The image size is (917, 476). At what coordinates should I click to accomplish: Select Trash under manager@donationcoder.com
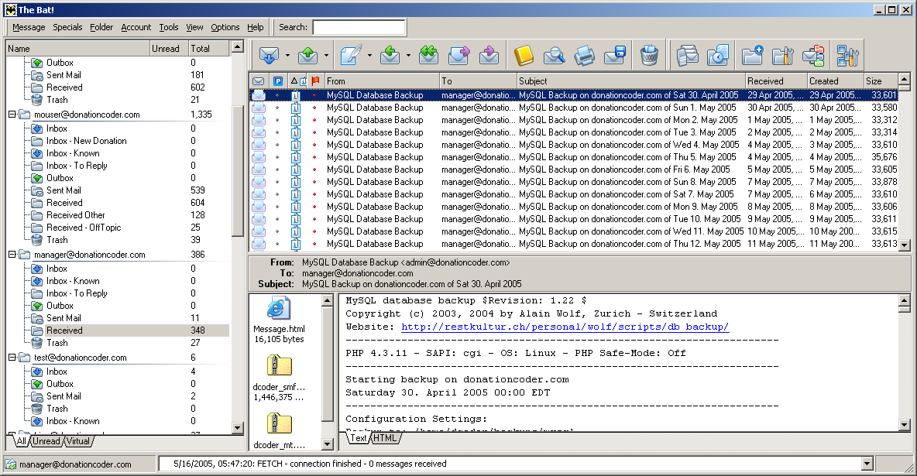point(57,343)
